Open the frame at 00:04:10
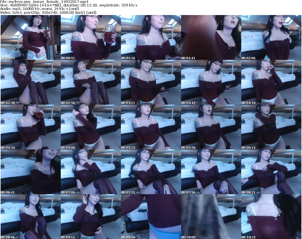Screen dimensions: 302x239 [271, 82]
